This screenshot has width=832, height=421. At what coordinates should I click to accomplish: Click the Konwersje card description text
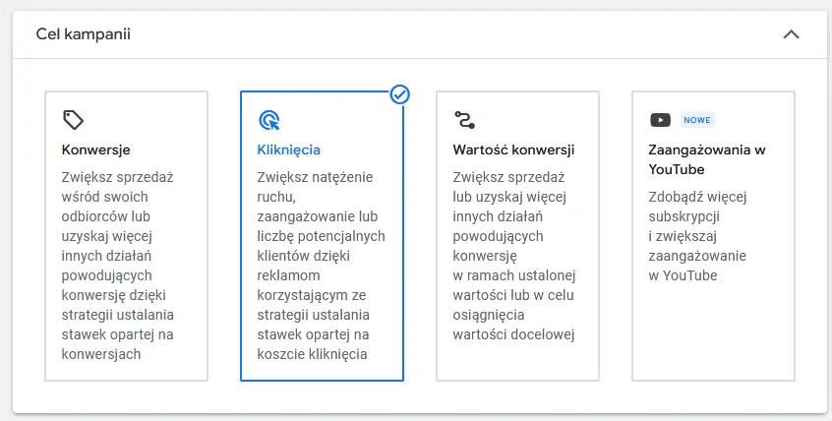tap(118, 266)
